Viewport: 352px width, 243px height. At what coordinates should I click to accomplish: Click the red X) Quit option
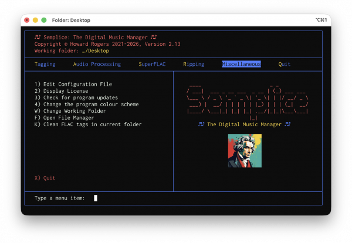click(46, 177)
